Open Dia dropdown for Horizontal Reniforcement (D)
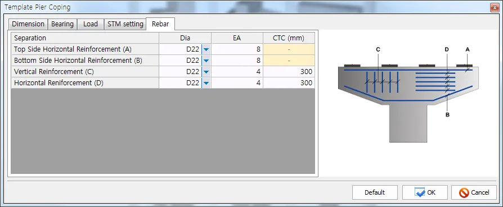The image size is (503, 207). [x=206, y=83]
